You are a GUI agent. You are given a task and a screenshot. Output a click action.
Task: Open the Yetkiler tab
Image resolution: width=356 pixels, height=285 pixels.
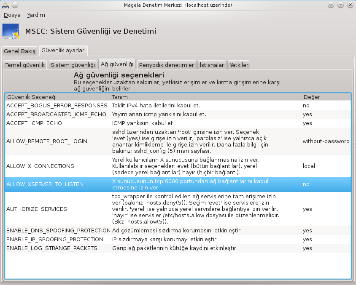[x=239, y=65]
